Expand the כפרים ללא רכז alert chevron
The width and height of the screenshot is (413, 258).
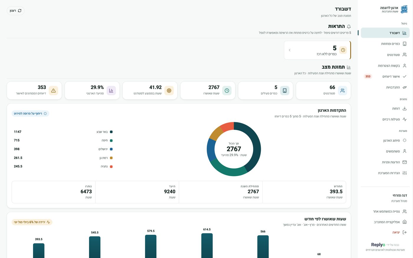290,50
